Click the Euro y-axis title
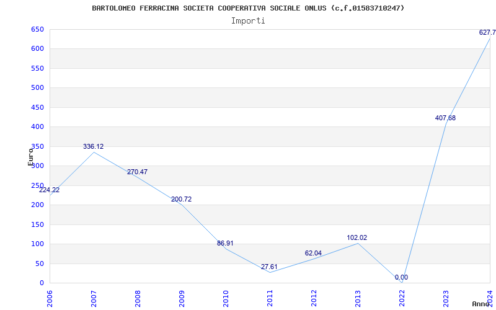 (x=30, y=157)
